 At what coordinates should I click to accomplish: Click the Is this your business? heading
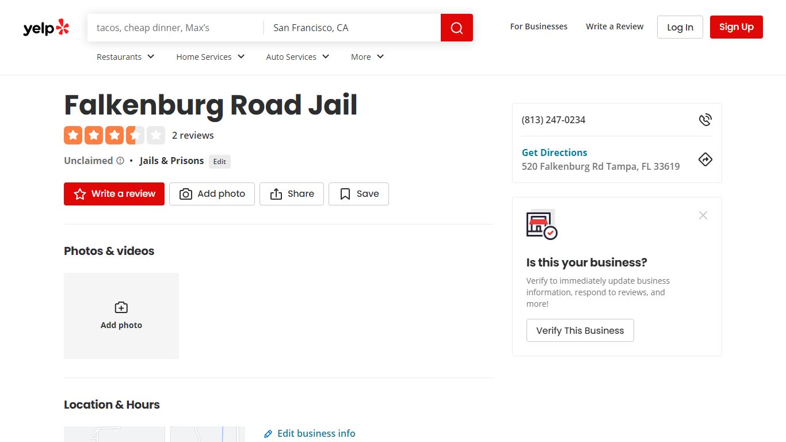(x=587, y=262)
